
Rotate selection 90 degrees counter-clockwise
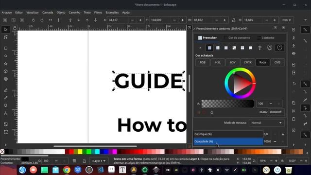click(x=34, y=20)
